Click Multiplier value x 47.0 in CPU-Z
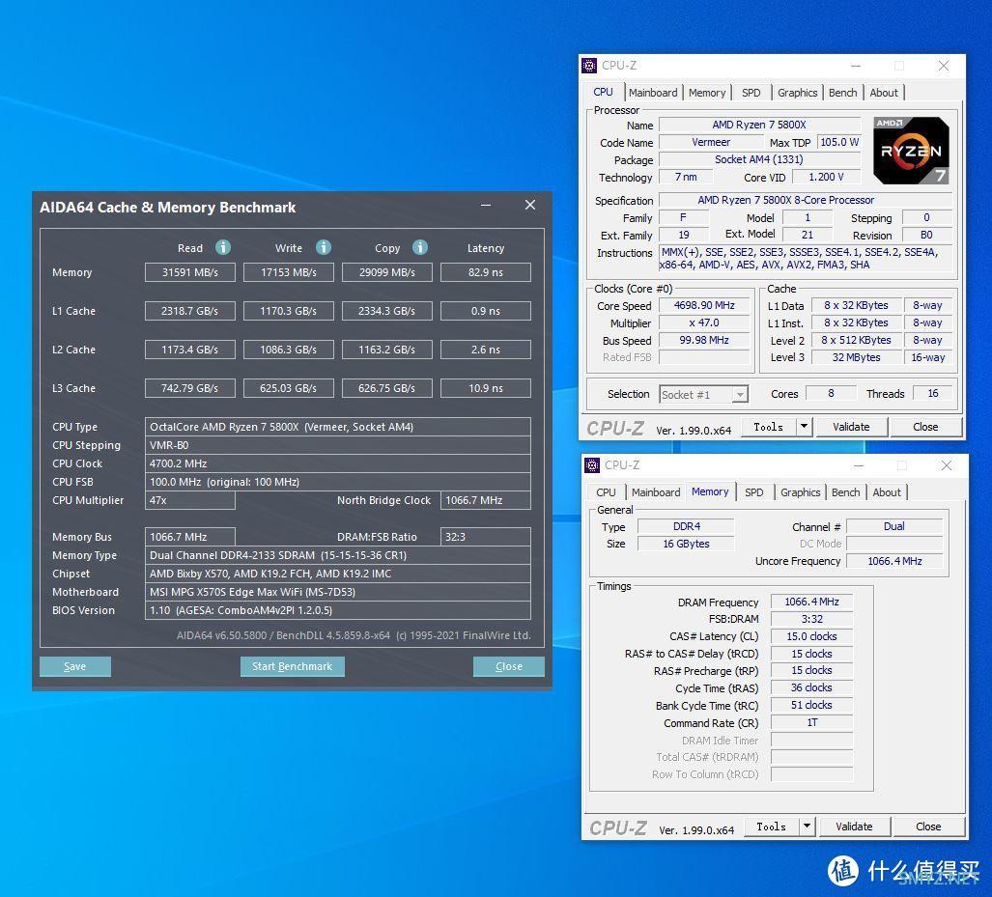Viewport: 992px width, 897px height. coord(704,322)
